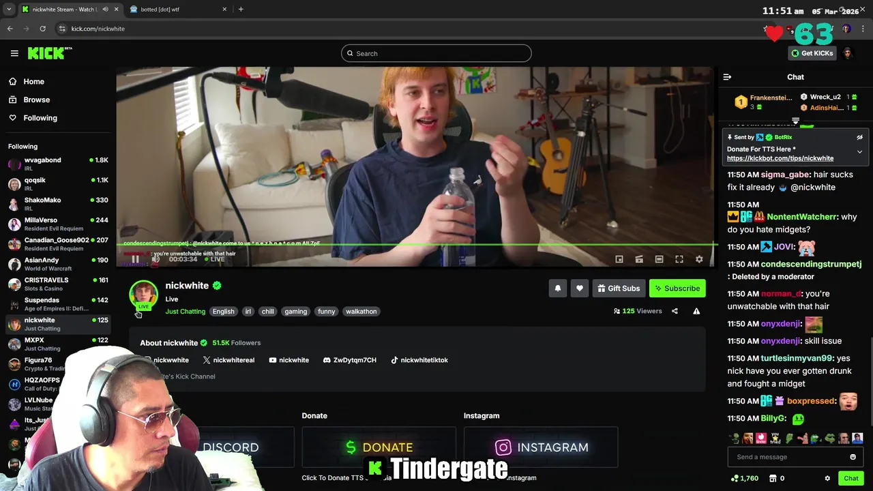Click the Get KICKs button

(812, 53)
